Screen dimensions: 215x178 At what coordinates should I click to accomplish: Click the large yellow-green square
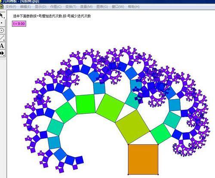132,127
